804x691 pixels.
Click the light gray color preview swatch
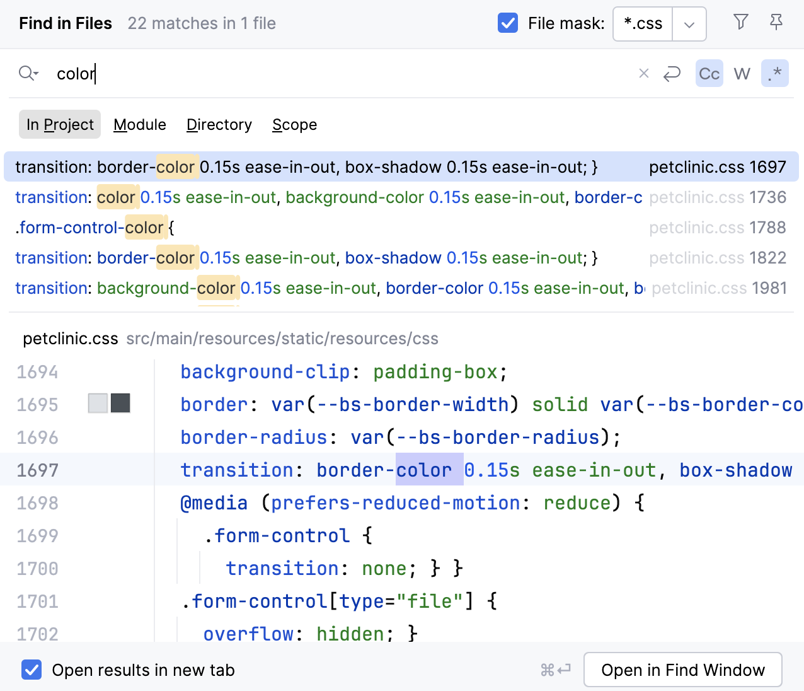98,403
